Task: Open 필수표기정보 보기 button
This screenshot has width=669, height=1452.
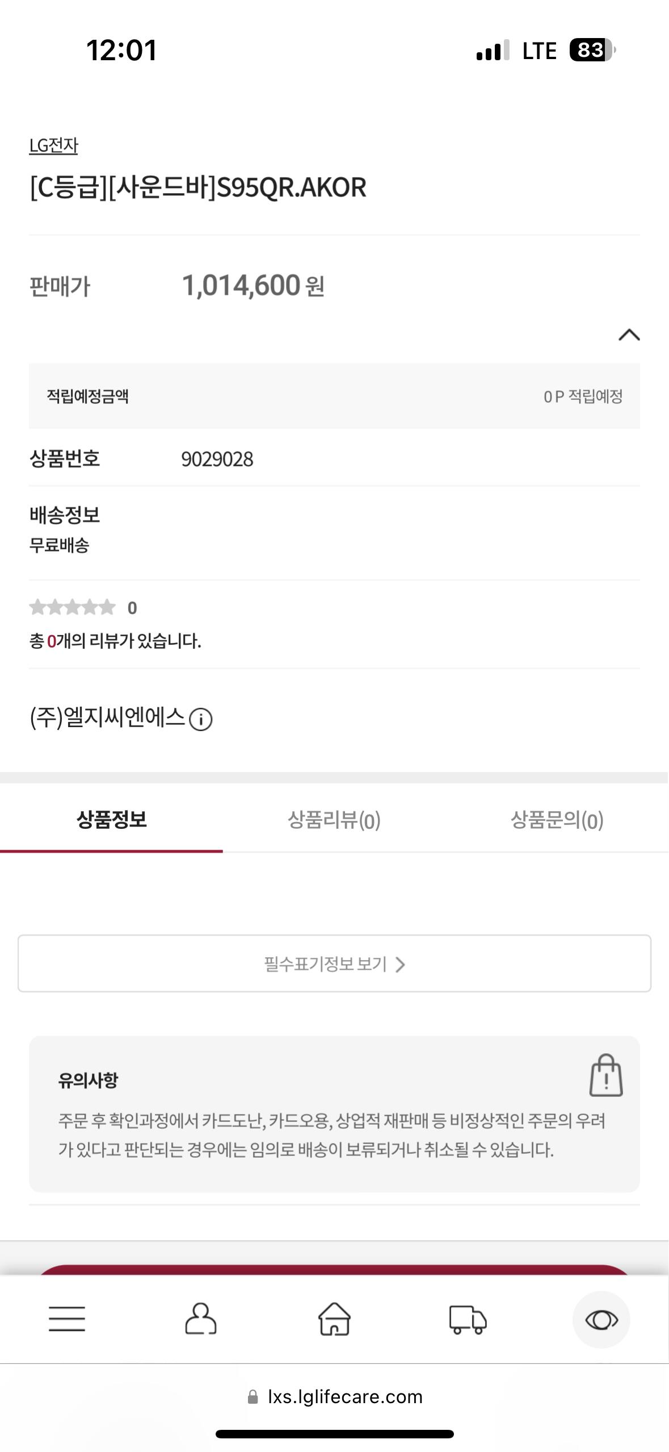Action: (x=334, y=963)
